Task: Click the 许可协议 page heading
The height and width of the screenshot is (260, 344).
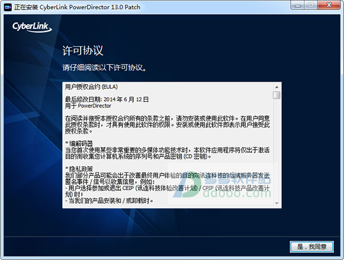Action: tap(82, 50)
